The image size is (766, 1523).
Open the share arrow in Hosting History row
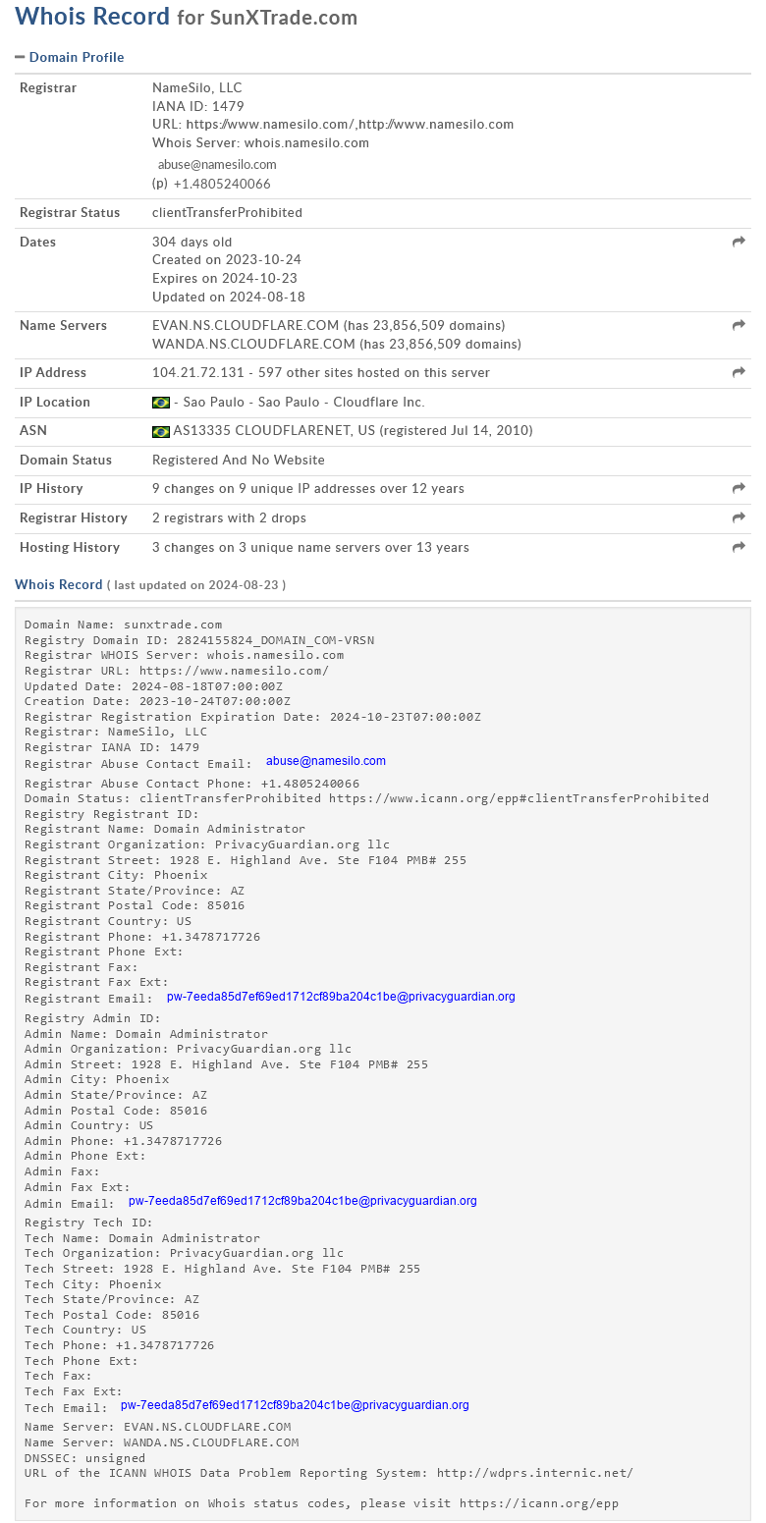[x=739, y=547]
